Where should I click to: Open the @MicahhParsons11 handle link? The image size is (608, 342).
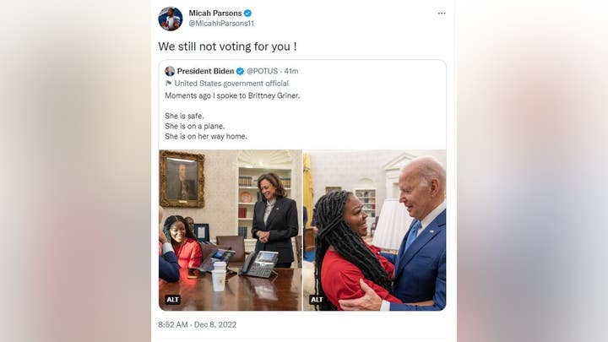click(x=221, y=24)
